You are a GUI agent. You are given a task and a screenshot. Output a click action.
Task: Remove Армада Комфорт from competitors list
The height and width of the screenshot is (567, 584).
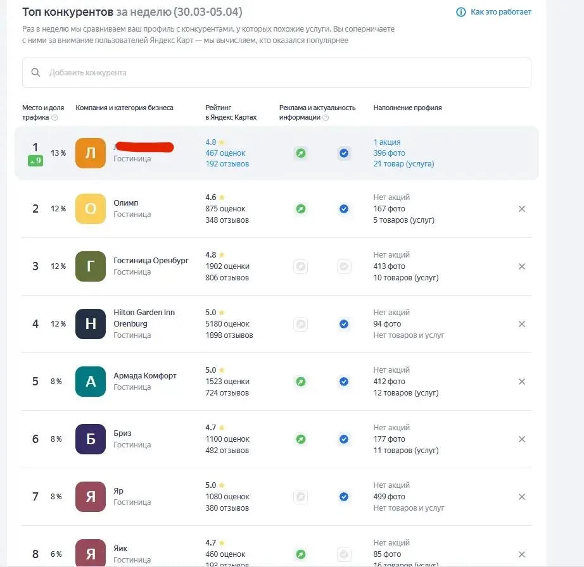(x=522, y=382)
